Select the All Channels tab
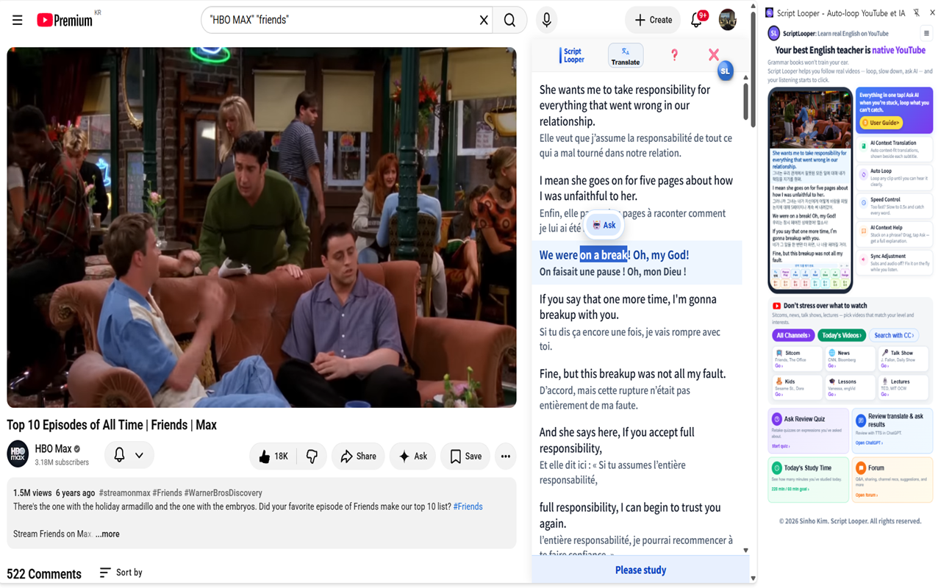Viewport: 941px width, 588px height. 793,335
